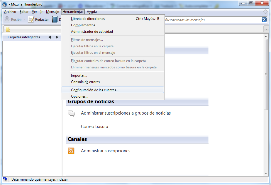The height and width of the screenshot is (185, 271).
Task: Click the newsgroup speech bubbles icon
Action: [x=71, y=113]
